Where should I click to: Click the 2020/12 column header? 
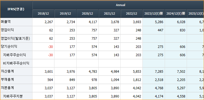87,13
